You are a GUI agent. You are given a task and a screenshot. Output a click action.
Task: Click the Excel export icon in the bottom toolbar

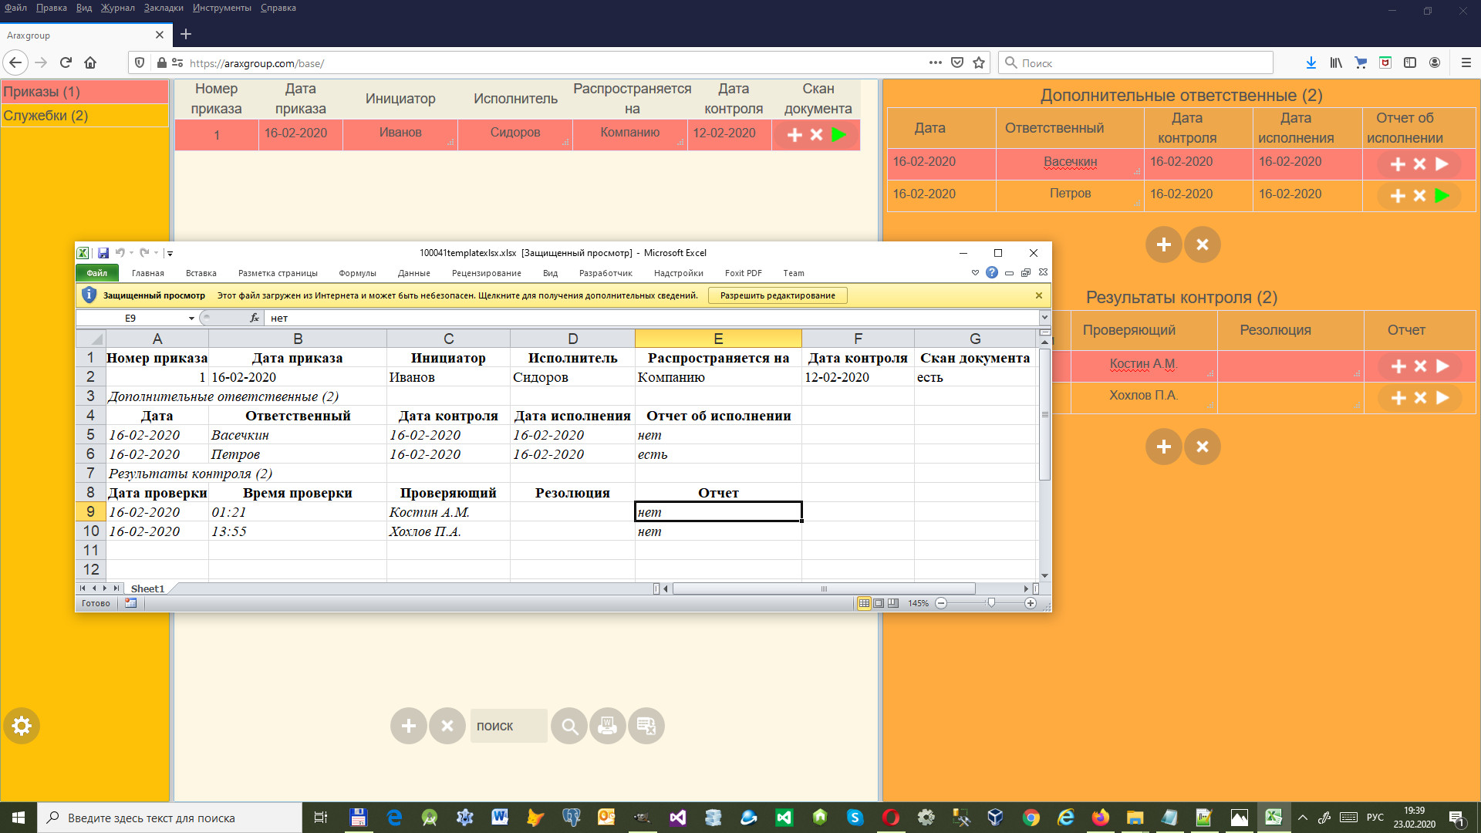click(x=646, y=726)
